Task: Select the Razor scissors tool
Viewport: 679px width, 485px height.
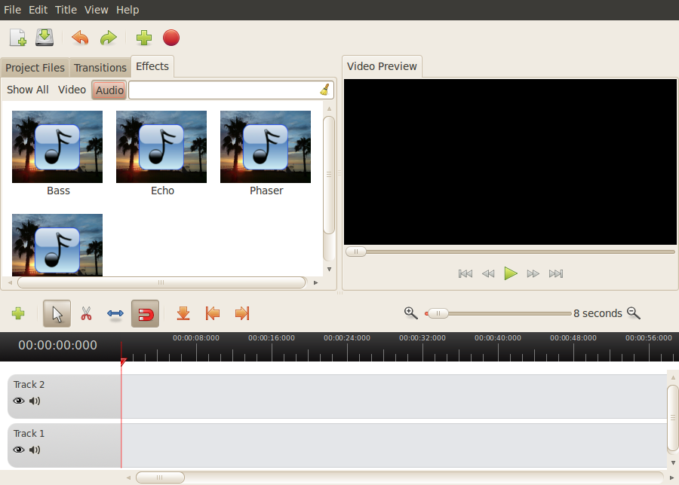Action: click(86, 313)
